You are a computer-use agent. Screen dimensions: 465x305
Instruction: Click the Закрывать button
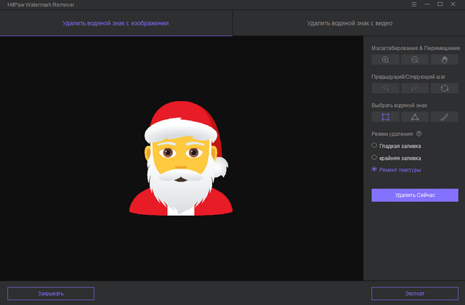point(51,293)
